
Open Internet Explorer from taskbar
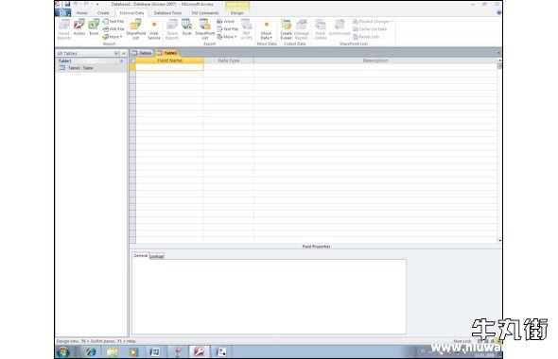[91, 351]
